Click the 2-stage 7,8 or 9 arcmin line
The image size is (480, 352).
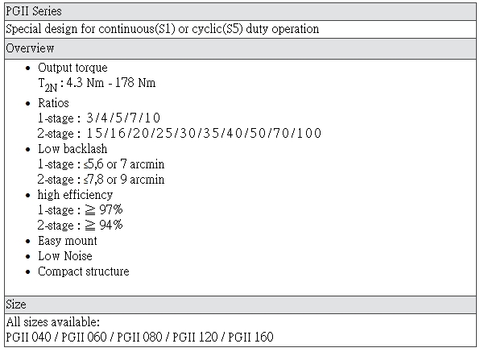point(101,180)
